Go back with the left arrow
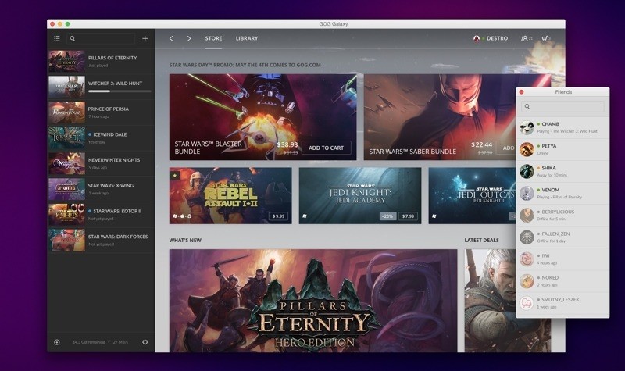This screenshot has height=371, width=625. point(171,38)
